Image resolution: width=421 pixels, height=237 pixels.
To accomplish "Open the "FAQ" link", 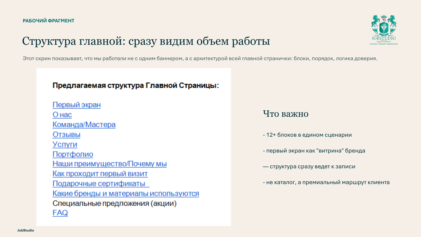I will [60, 213].
